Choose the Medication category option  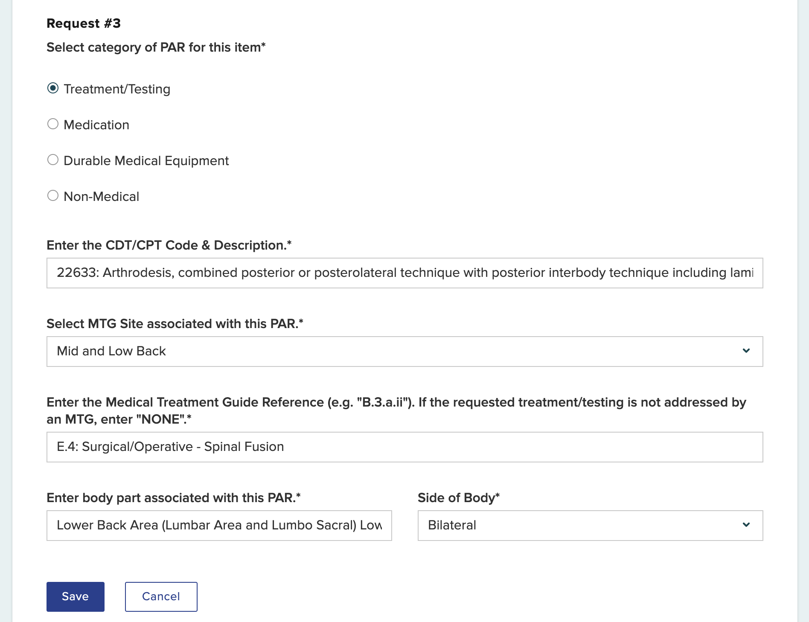(53, 124)
